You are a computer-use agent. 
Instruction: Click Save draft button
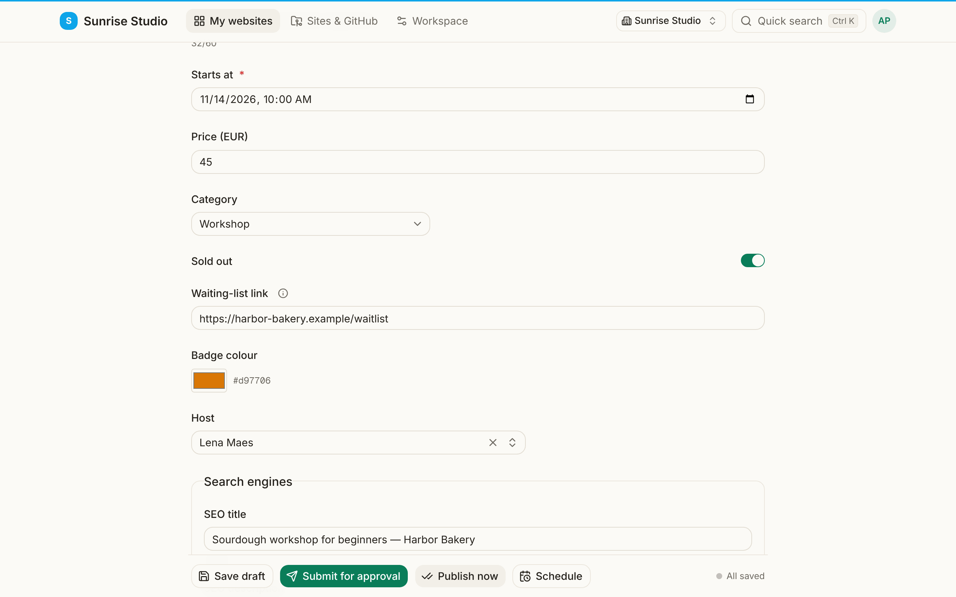tap(232, 576)
